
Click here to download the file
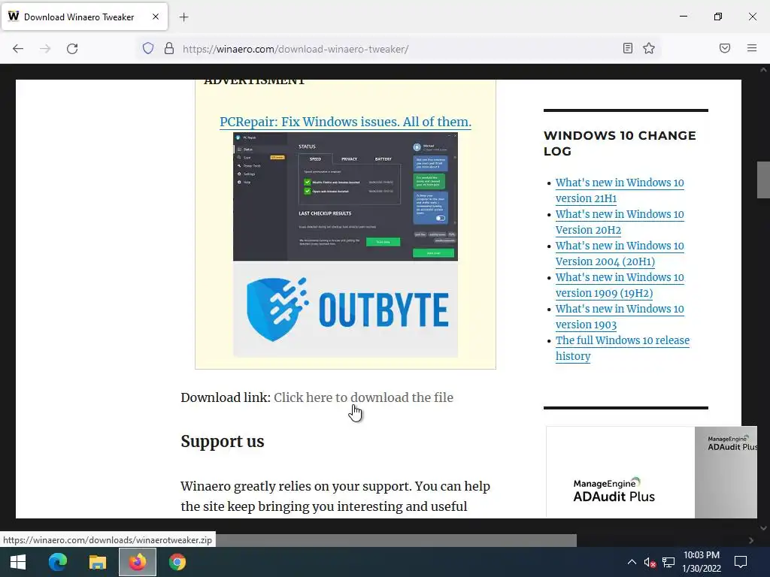coord(363,397)
